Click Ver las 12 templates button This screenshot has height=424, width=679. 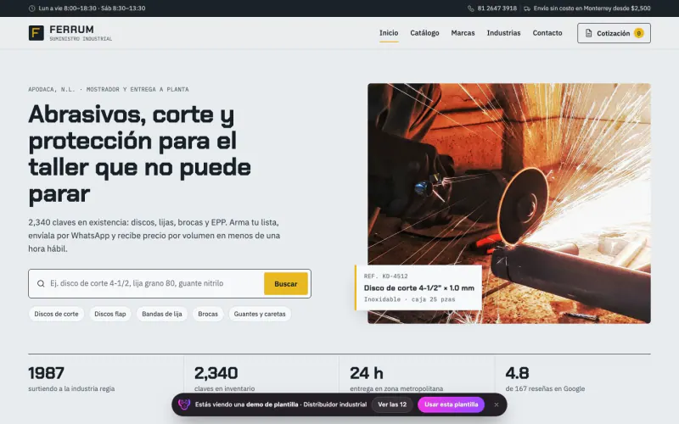392,404
